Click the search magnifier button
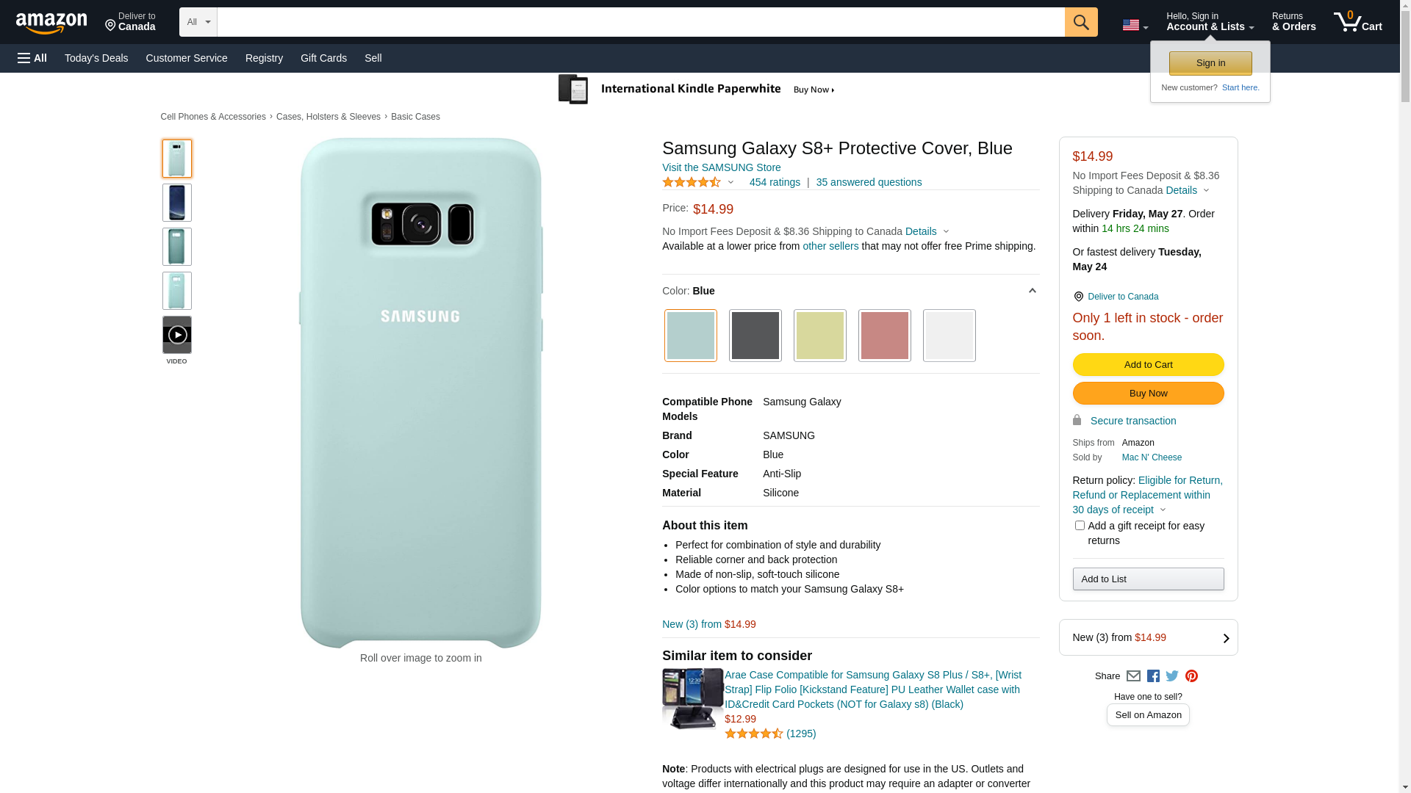1411x793 pixels. (x=1080, y=22)
